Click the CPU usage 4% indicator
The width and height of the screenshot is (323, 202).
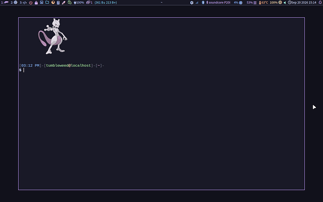[x=238, y=2]
